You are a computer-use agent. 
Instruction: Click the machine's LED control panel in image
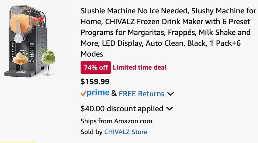[32, 52]
